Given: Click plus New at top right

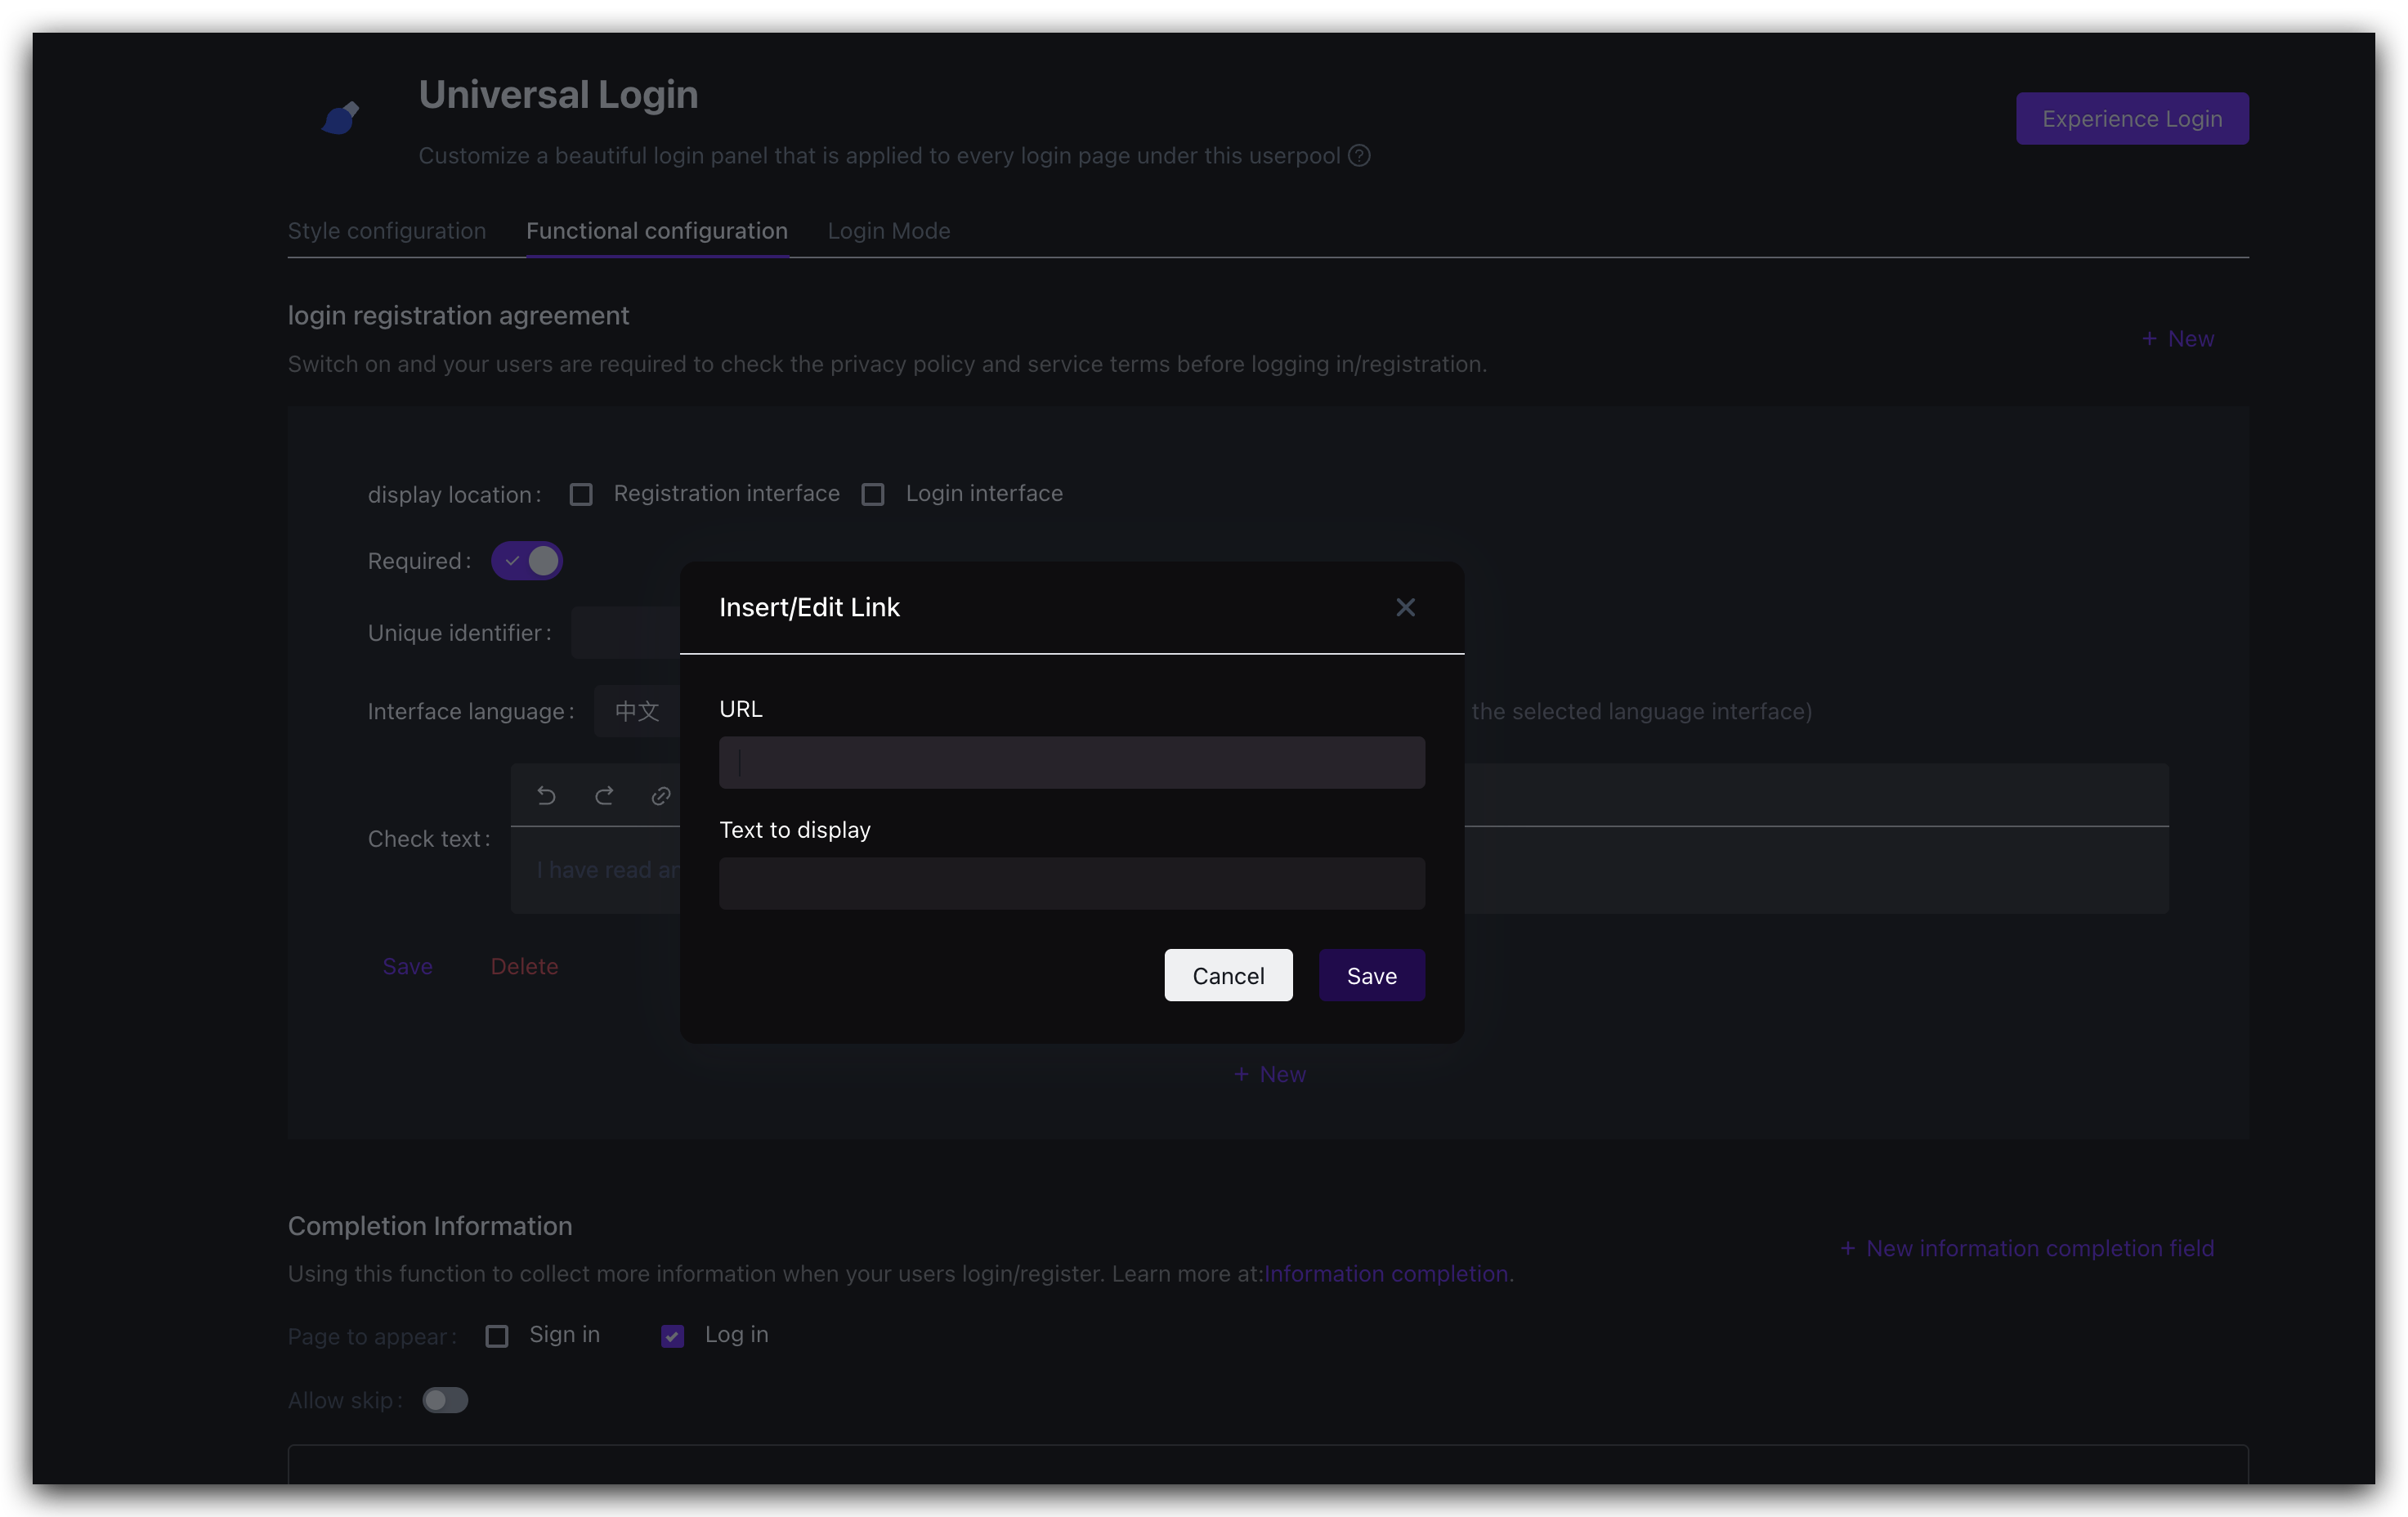Looking at the screenshot, I should point(2178,339).
